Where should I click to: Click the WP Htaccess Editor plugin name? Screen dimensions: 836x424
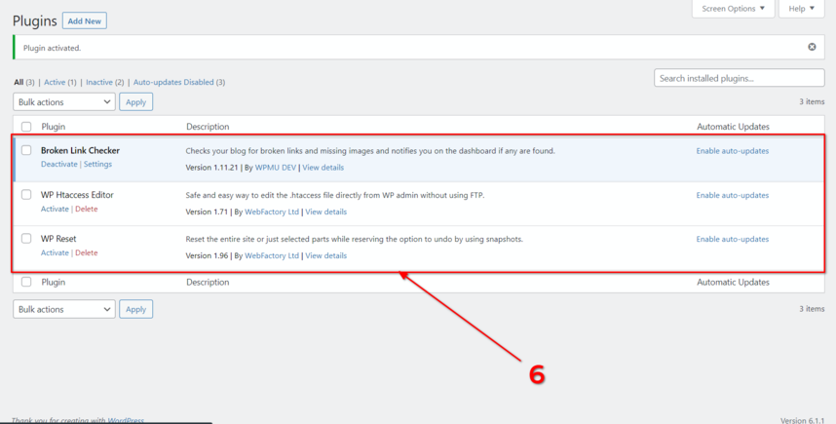coord(77,195)
